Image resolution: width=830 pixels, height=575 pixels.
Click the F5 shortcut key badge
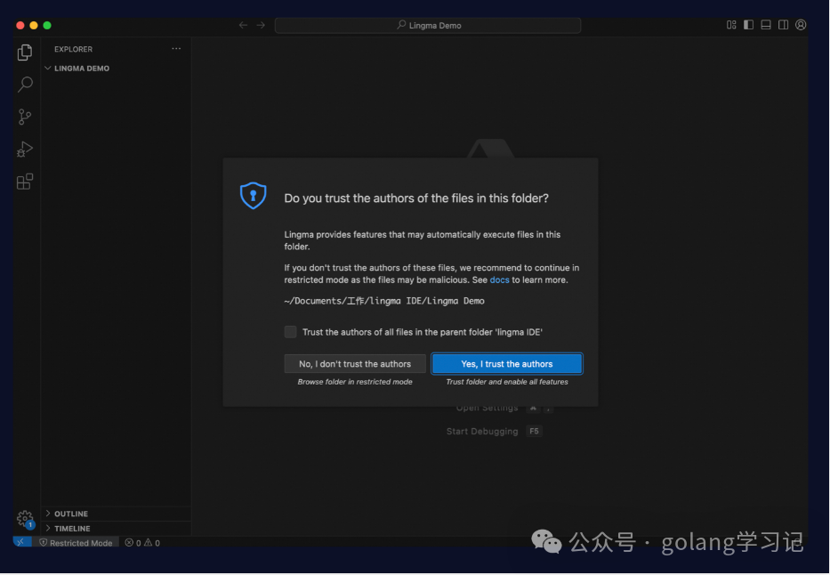pyautogui.click(x=534, y=431)
